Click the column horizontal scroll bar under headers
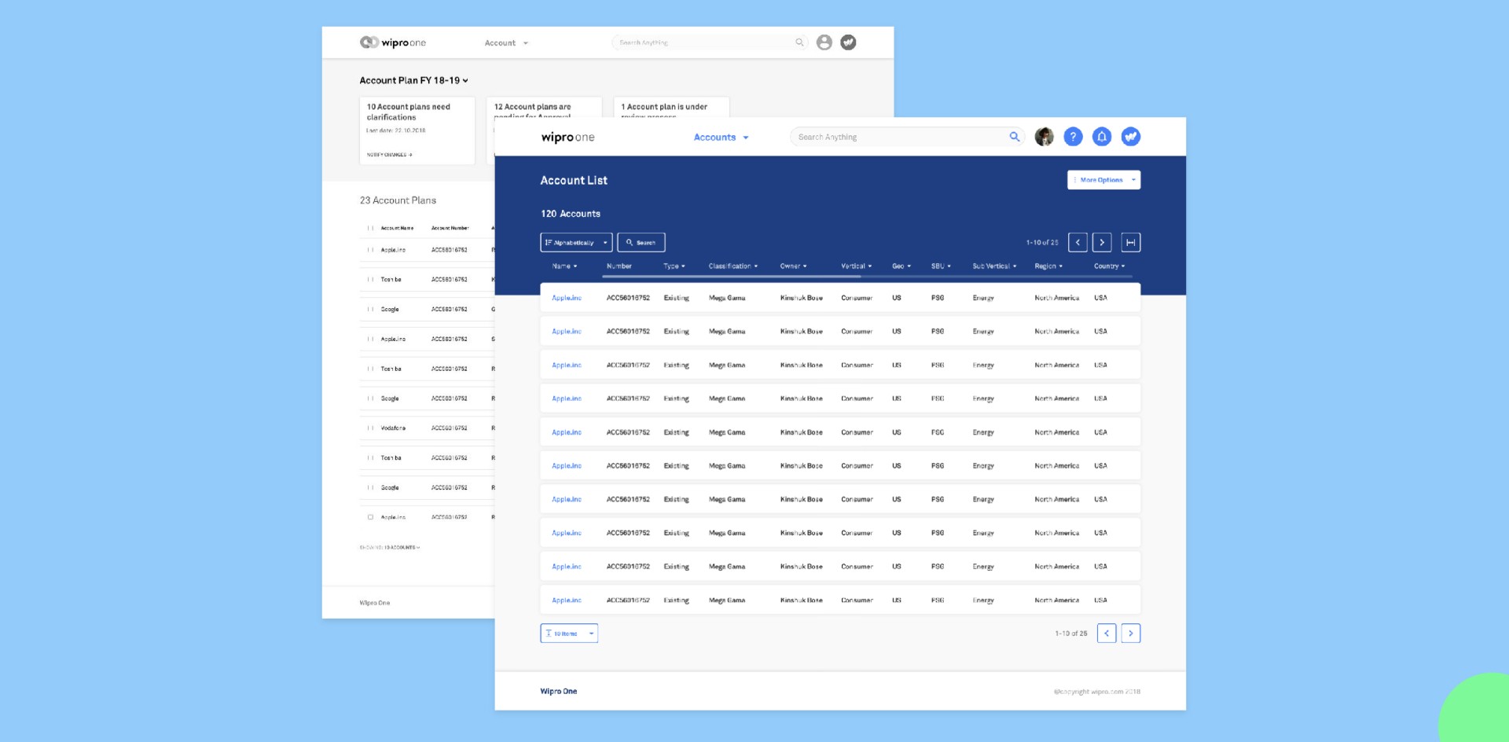The height and width of the screenshot is (742, 1509). tap(733, 277)
